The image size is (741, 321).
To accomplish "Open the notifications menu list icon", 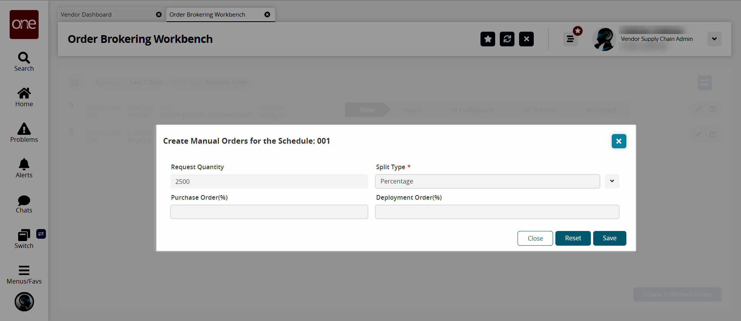I will click(x=570, y=39).
